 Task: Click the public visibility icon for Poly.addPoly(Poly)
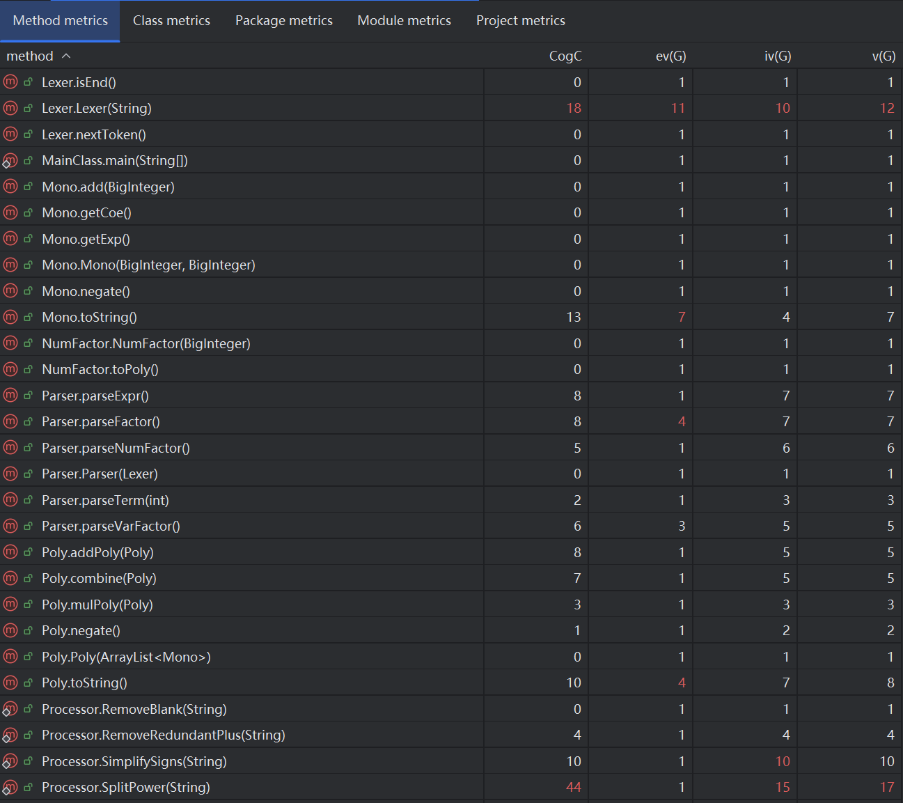[x=29, y=552]
